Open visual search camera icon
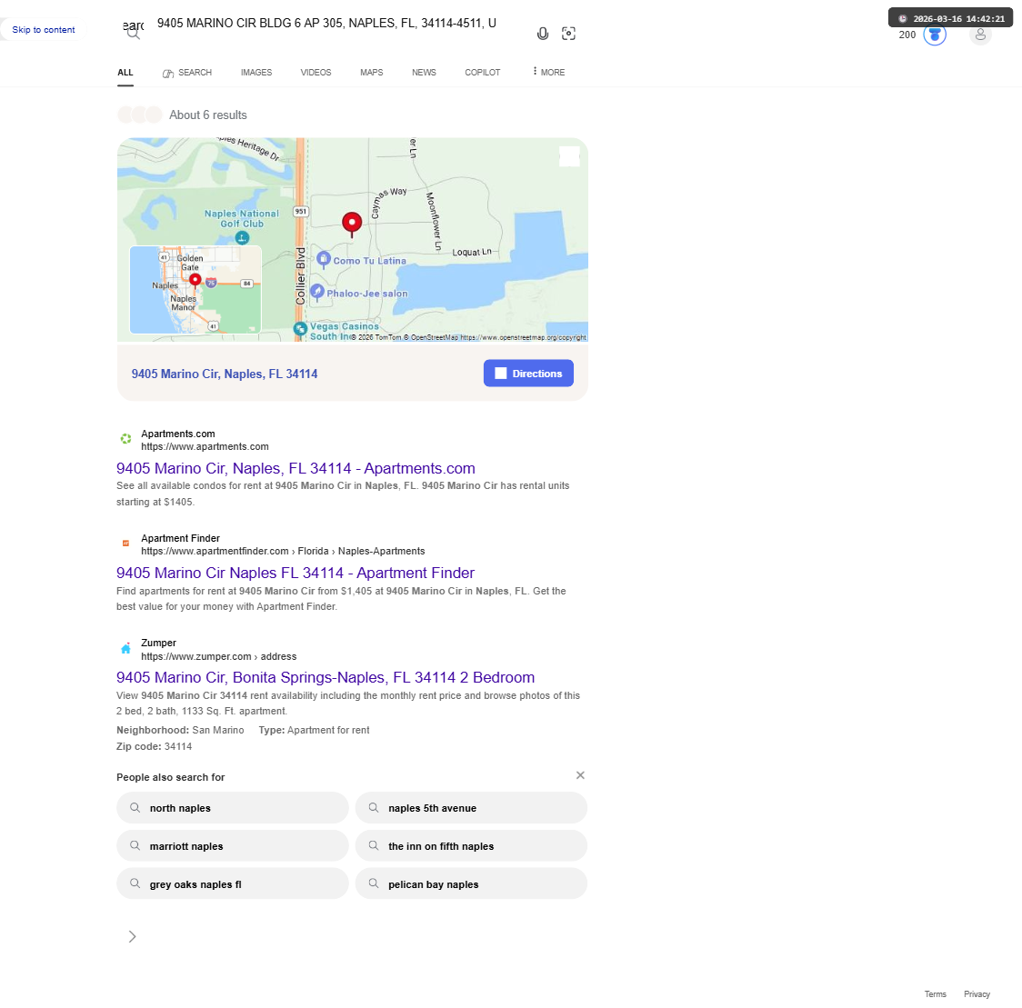 click(x=568, y=34)
